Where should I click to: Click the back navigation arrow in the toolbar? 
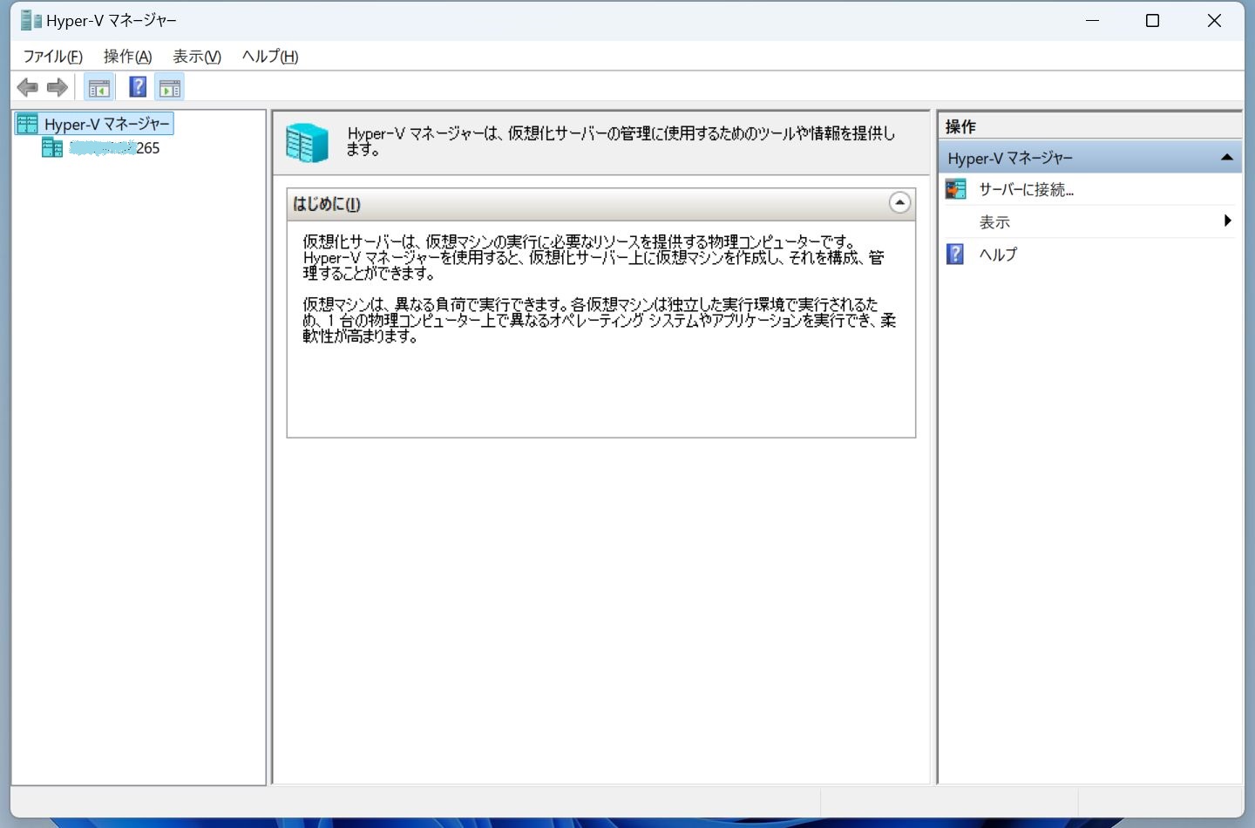(x=27, y=86)
